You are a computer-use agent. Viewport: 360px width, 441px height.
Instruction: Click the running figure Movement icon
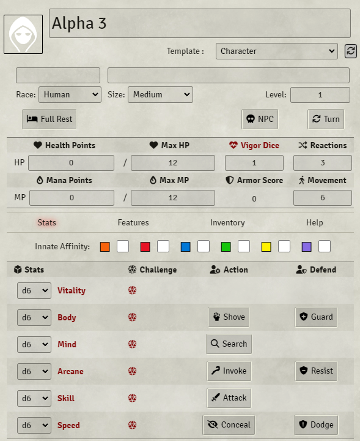point(302,180)
